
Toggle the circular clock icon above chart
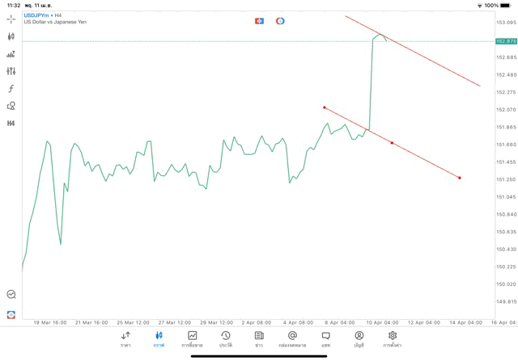(280, 21)
